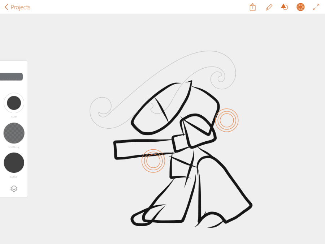The width and height of the screenshot is (325, 244).
Task: Click the 'color' label
Action: [14, 176]
